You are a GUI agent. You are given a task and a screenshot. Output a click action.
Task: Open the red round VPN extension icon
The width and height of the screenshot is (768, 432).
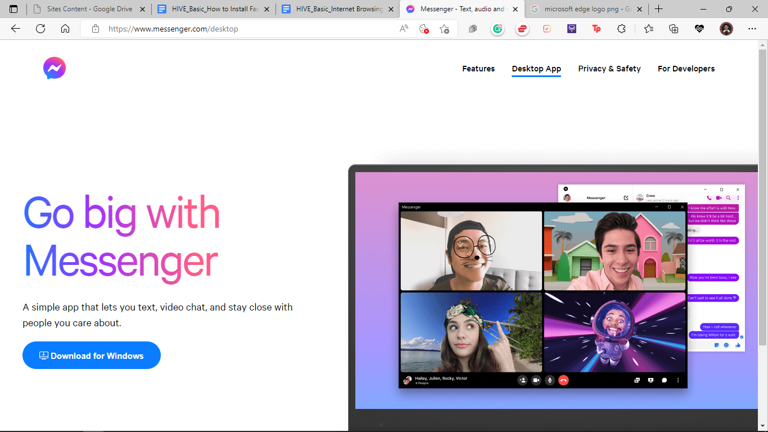[522, 29]
